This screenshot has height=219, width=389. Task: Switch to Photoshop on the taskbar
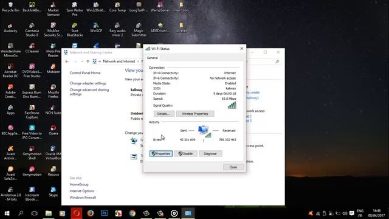click(x=105, y=213)
